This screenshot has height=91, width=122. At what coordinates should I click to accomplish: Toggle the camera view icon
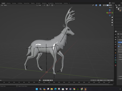112,22
